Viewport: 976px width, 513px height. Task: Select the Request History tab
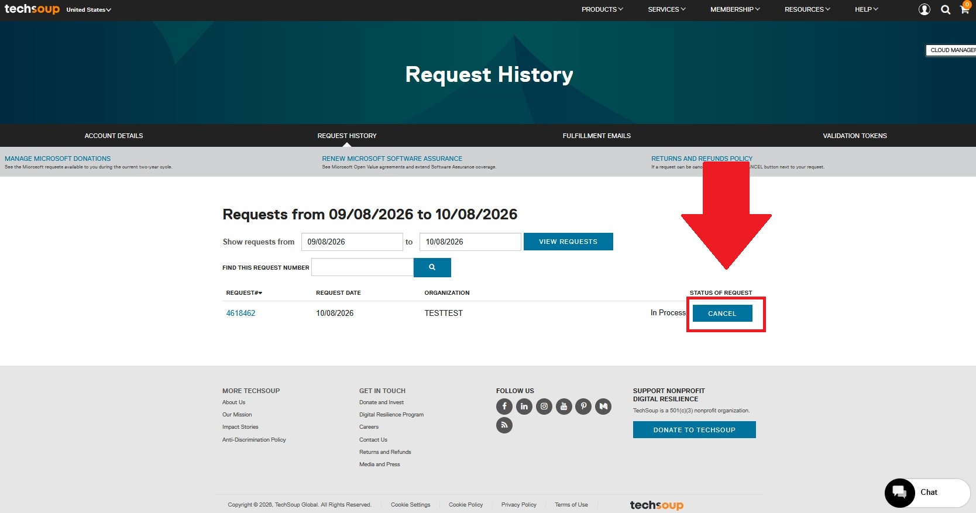[347, 136]
